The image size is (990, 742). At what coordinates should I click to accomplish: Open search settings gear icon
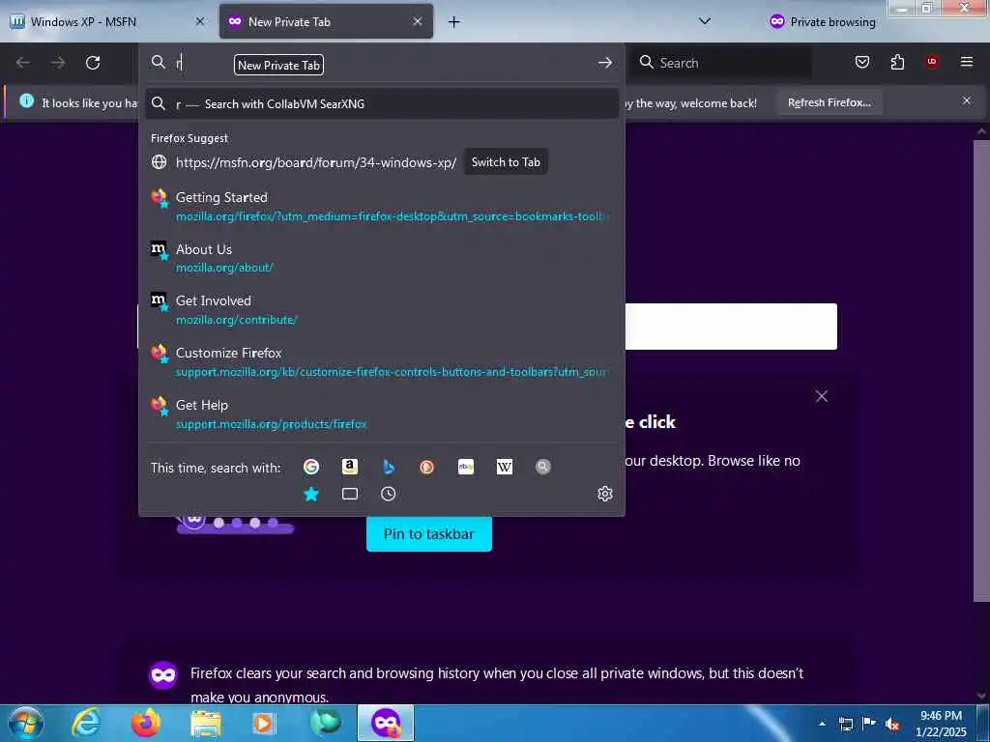pyautogui.click(x=605, y=494)
